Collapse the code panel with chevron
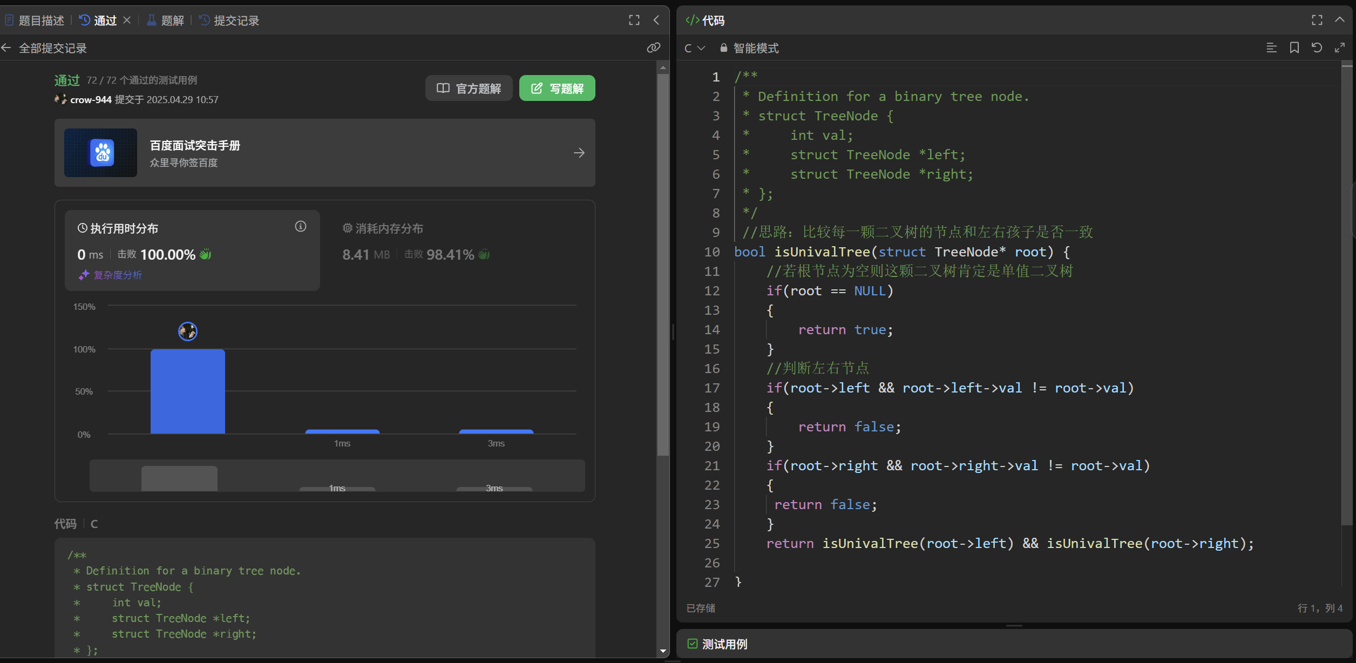 tap(1339, 21)
